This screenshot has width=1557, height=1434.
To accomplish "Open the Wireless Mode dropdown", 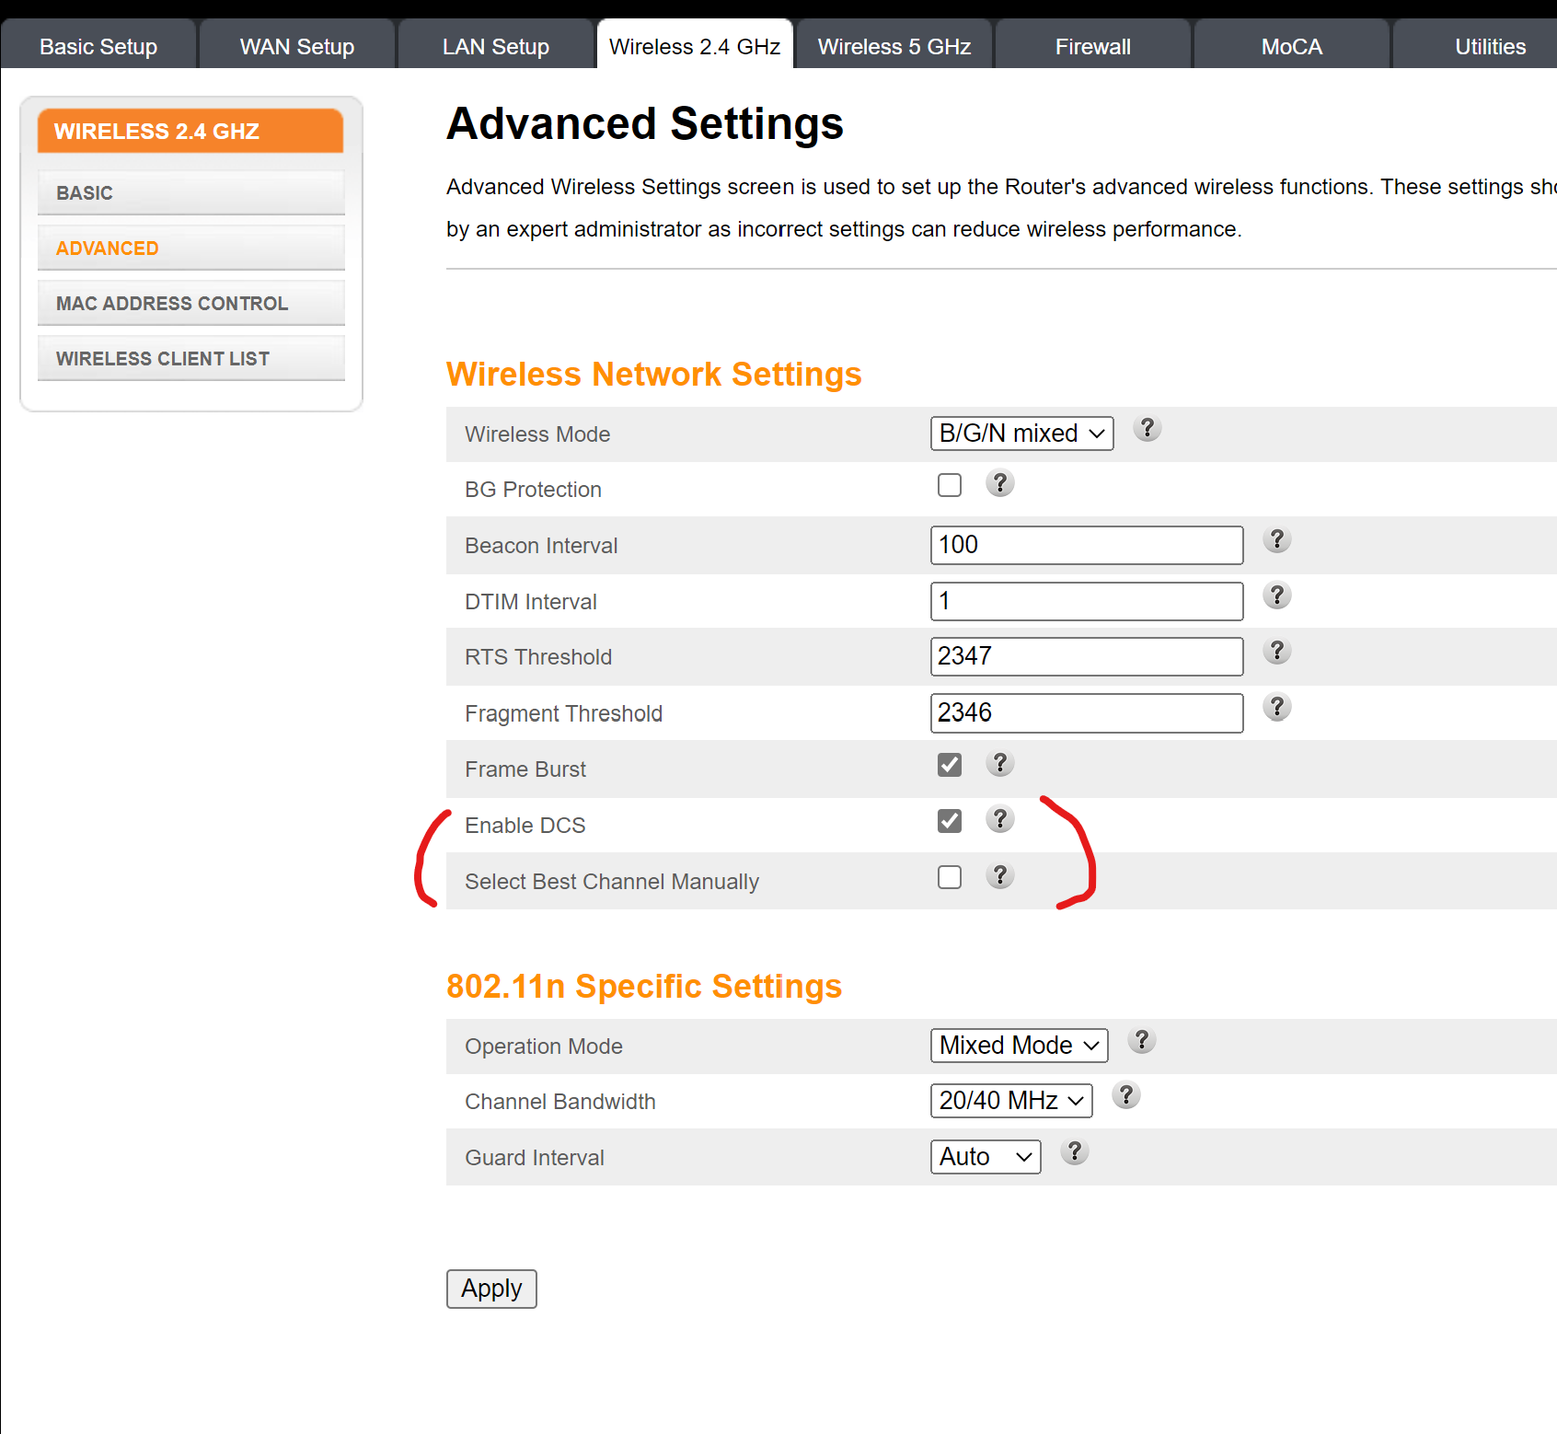I will (1021, 434).
